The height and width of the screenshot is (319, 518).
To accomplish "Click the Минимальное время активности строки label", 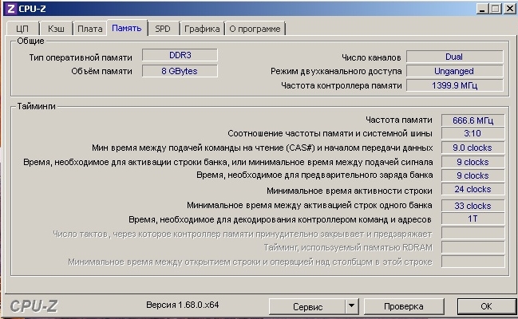I will [x=350, y=191].
